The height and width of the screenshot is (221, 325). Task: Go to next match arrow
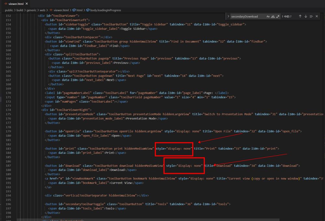305,16
